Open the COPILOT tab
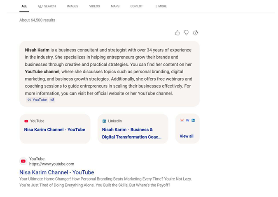The image size is (278, 197). pyautogui.click(x=136, y=6)
